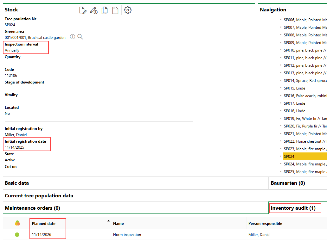Click the Name column header
327x241 pixels.
119,224
